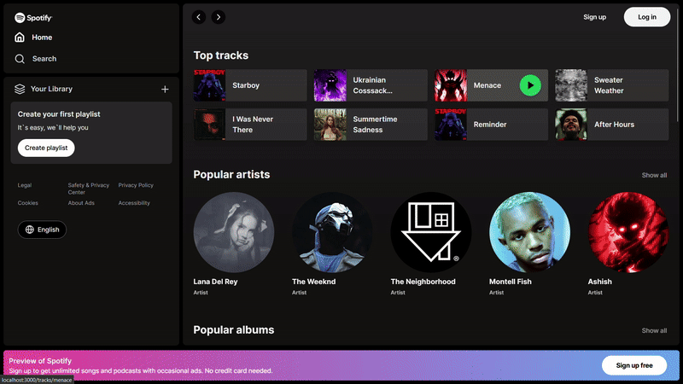Image resolution: width=683 pixels, height=384 pixels.
Task: Open the Safety & Privacy Center link
Action: (89, 189)
